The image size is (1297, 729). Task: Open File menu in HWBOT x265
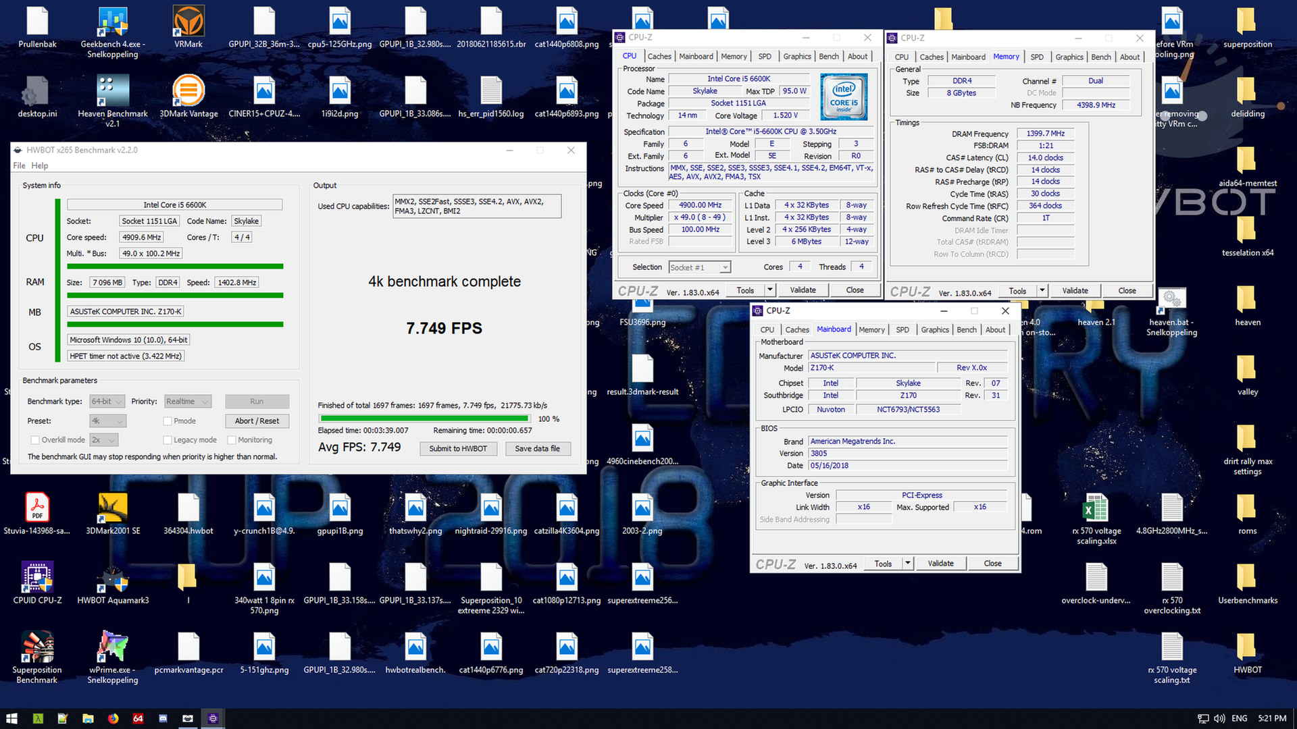point(19,165)
